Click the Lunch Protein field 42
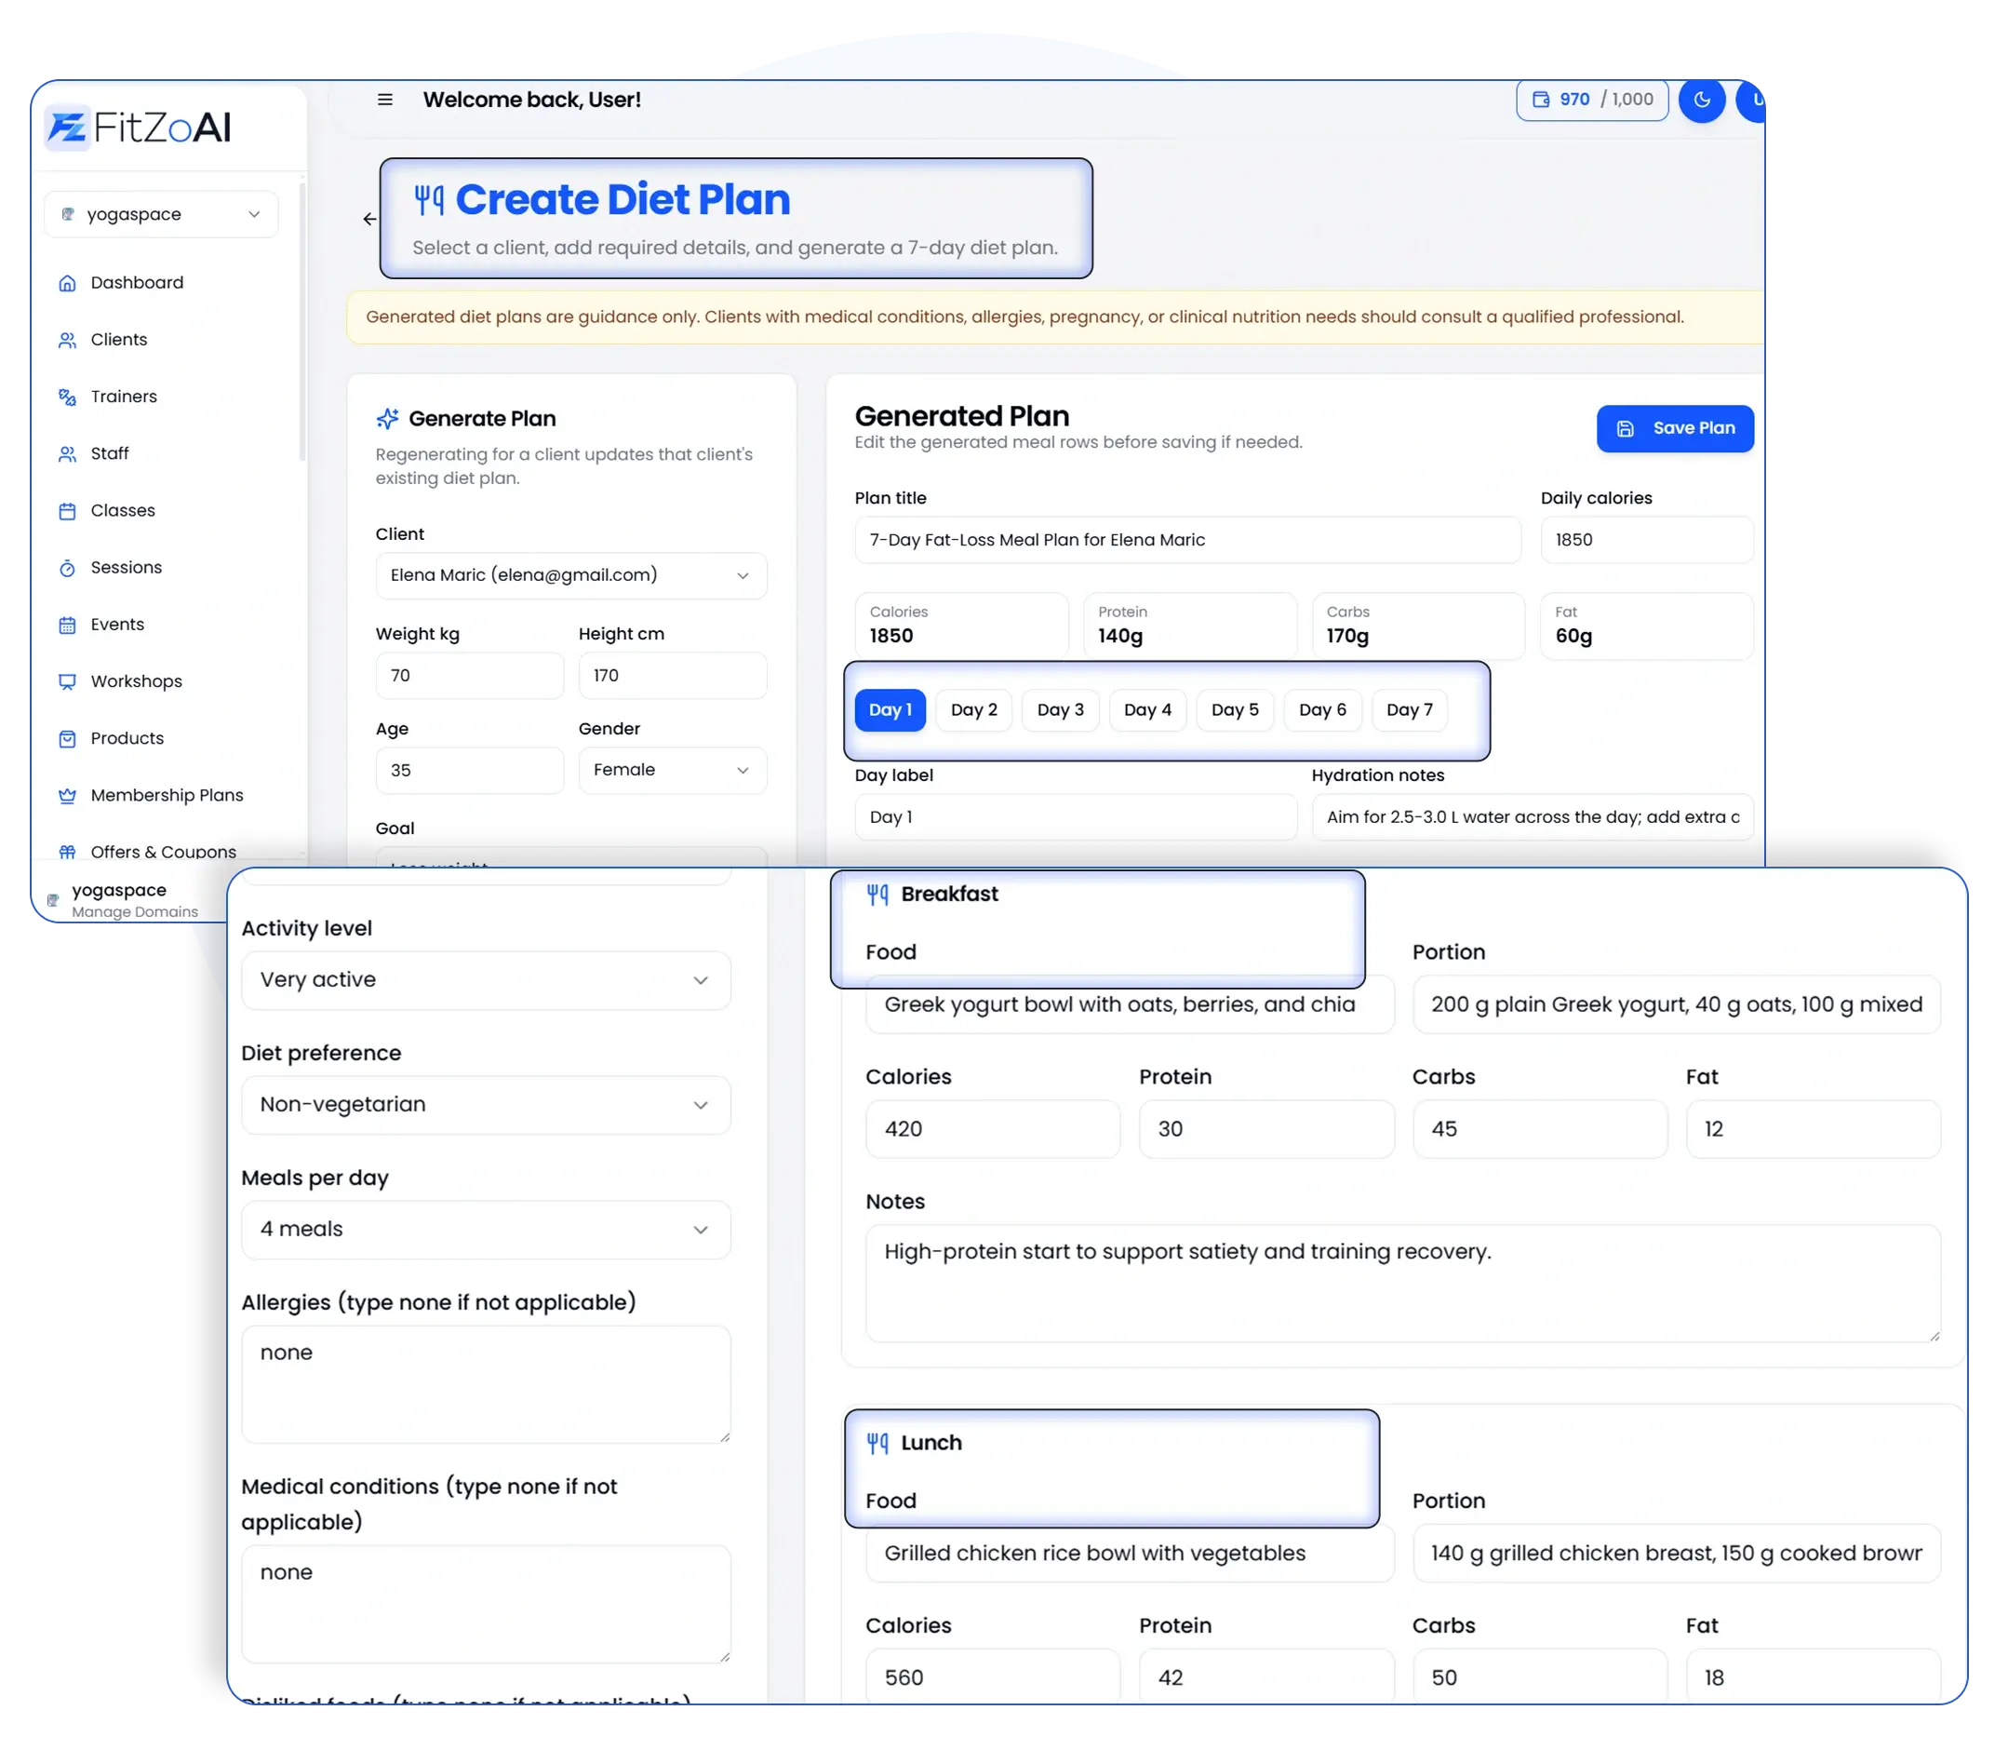1995x1737 pixels. tap(1265, 1676)
